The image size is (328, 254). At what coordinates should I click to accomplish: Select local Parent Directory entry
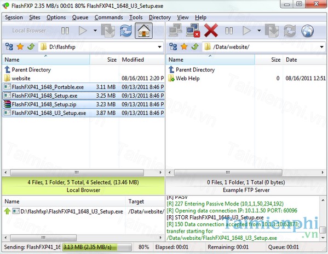click(x=31, y=70)
